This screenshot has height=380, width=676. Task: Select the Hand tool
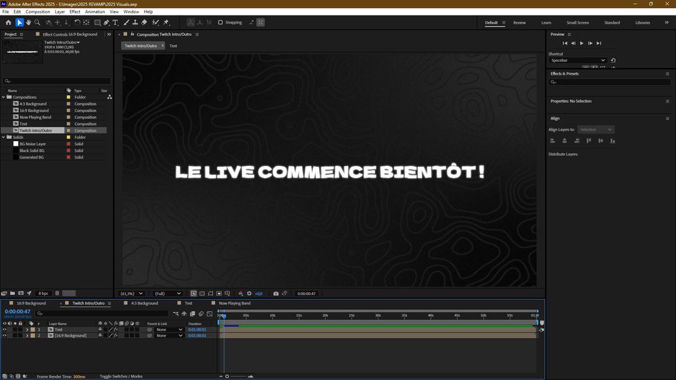[x=28, y=22]
